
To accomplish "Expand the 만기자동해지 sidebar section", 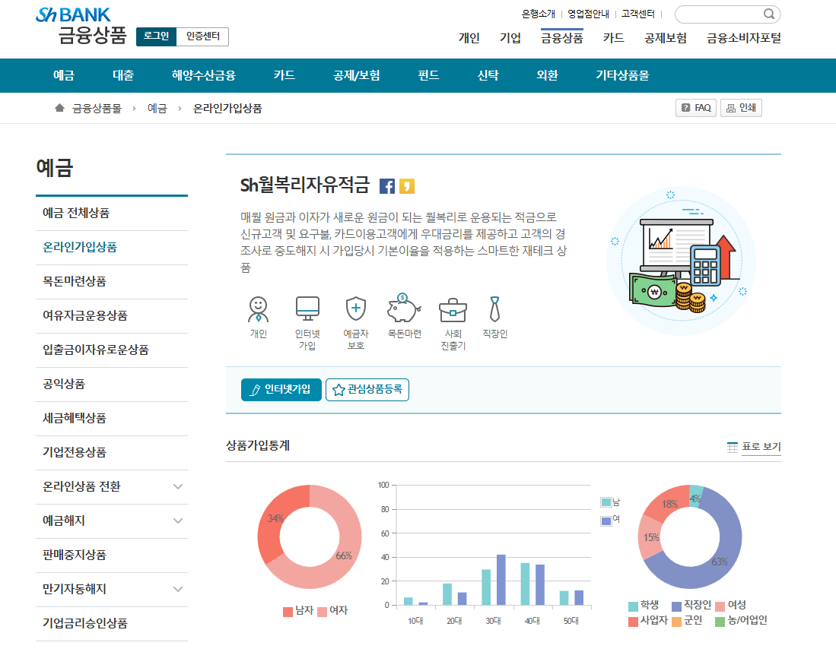I will pyautogui.click(x=111, y=590).
